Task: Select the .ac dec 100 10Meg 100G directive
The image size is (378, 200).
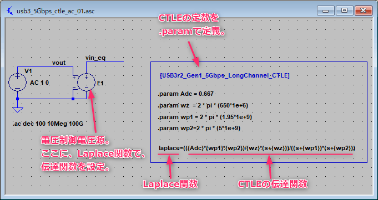Action: (48, 124)
